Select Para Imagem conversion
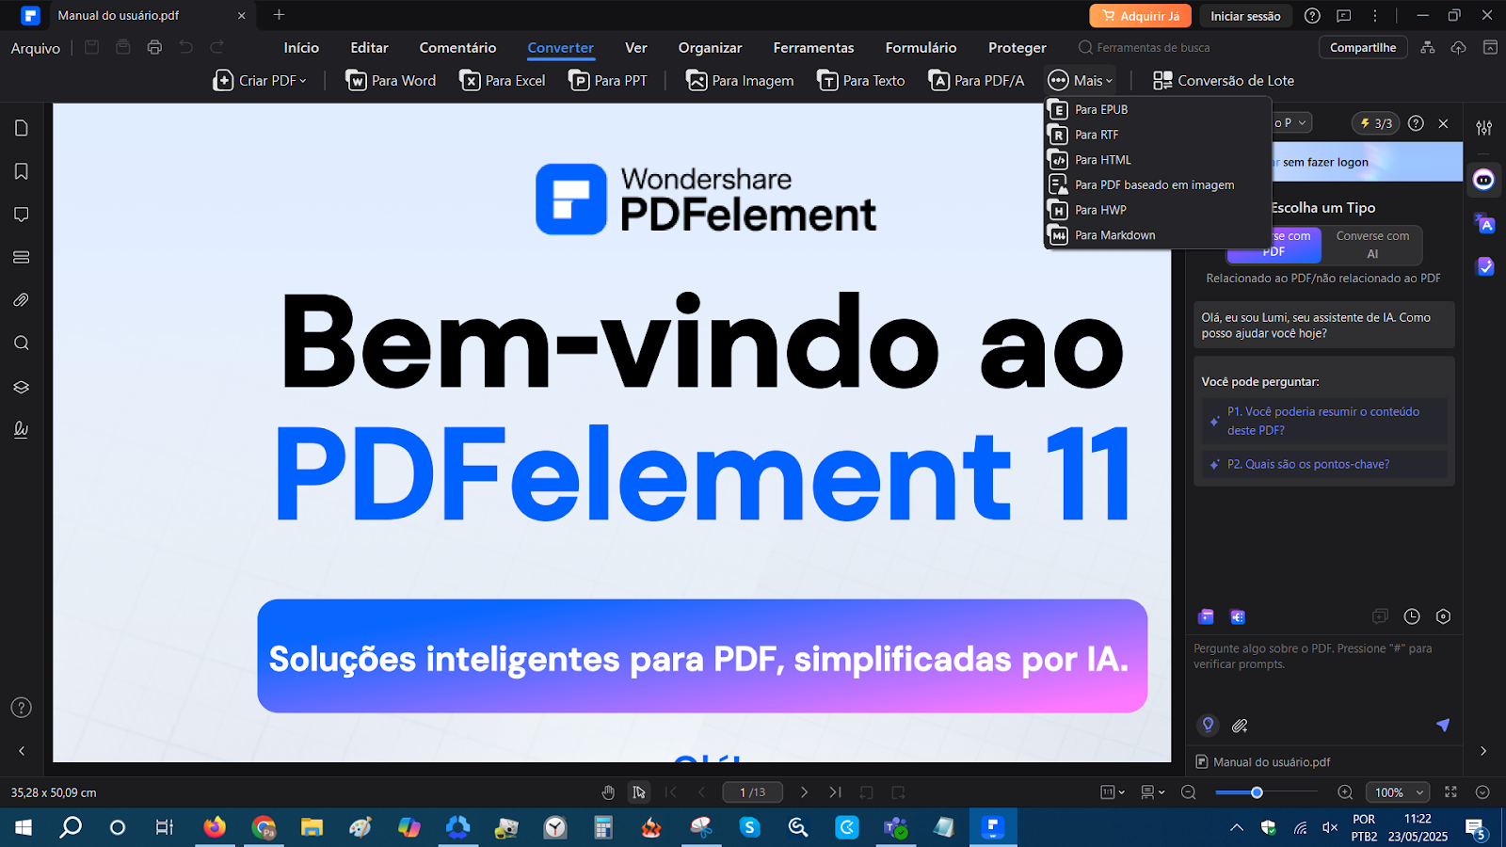The image size is (1506, 847). (740, 81)
